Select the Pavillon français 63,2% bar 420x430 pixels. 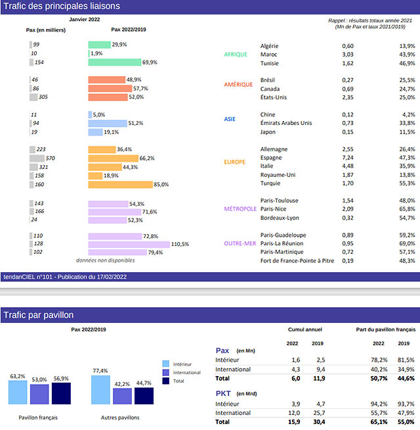[18, 392]
